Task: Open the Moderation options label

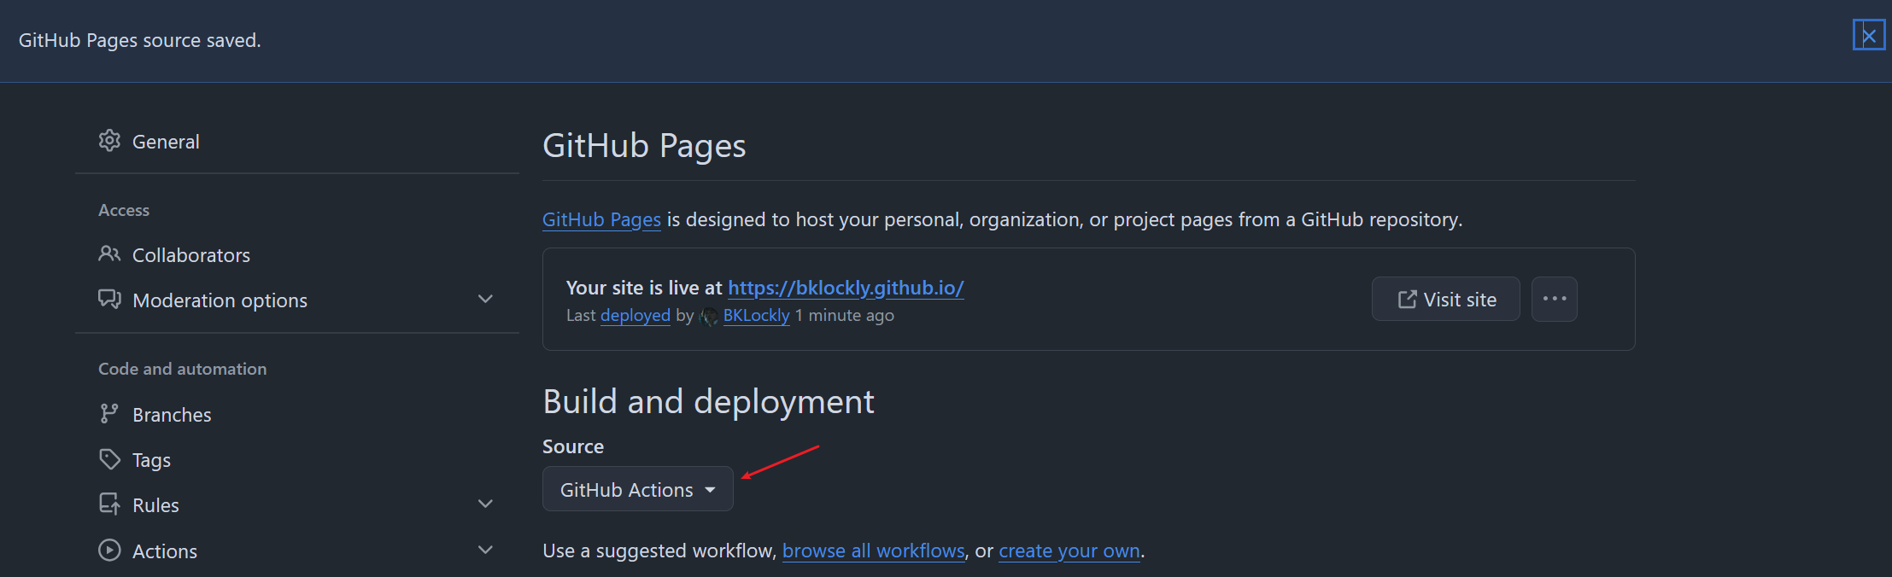Action: [220, 300]
